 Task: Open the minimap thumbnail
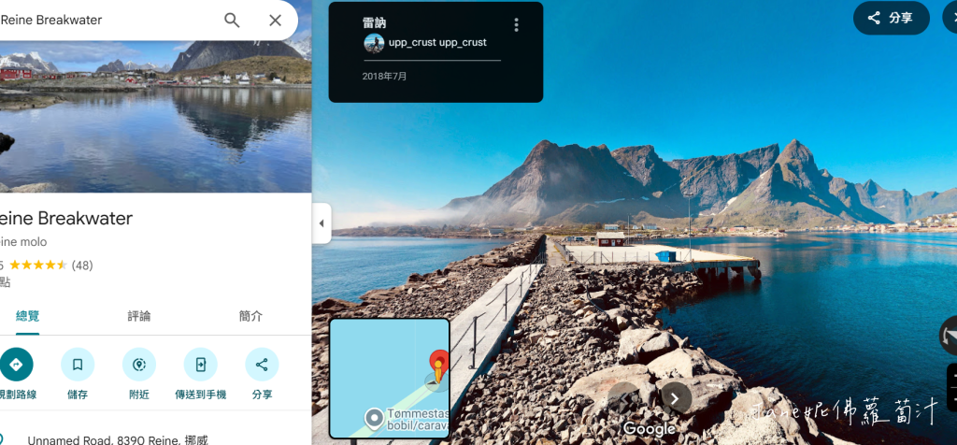point(390,378)
